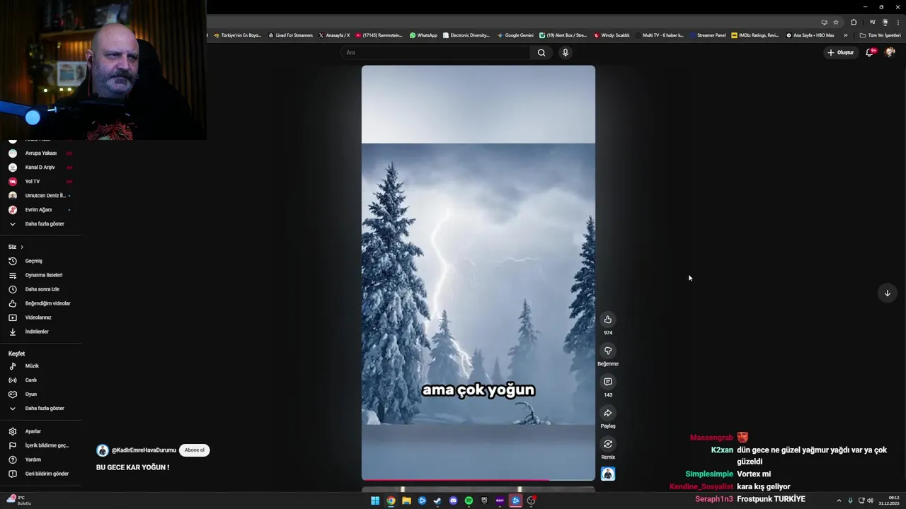Screen dimensions: 906x509
Task: Open the account avatar menu
Action: click(890, 52)
